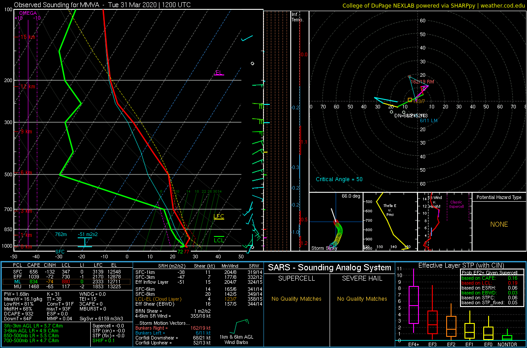
Task: Select the Effective Layer STP (with CIN) title
Action: 461,266
